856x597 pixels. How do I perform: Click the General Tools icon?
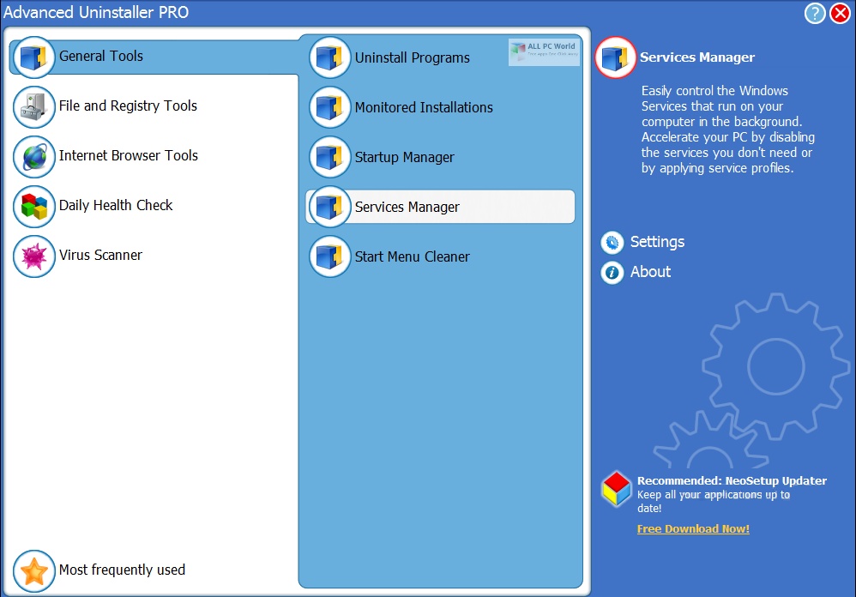[x=33, y=57]
